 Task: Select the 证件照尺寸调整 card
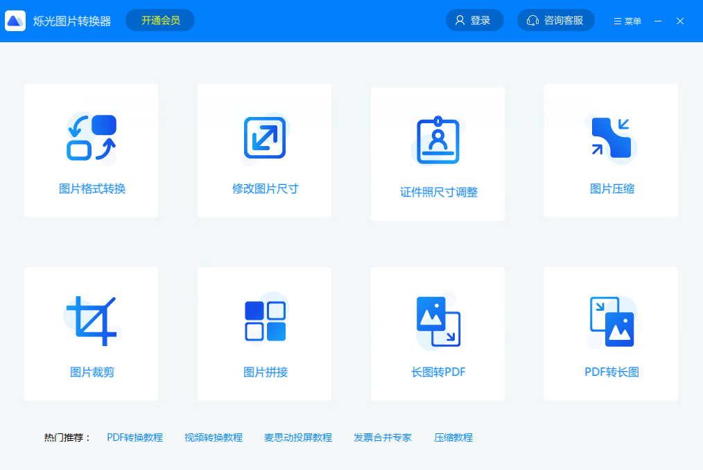tap(437, 153)
